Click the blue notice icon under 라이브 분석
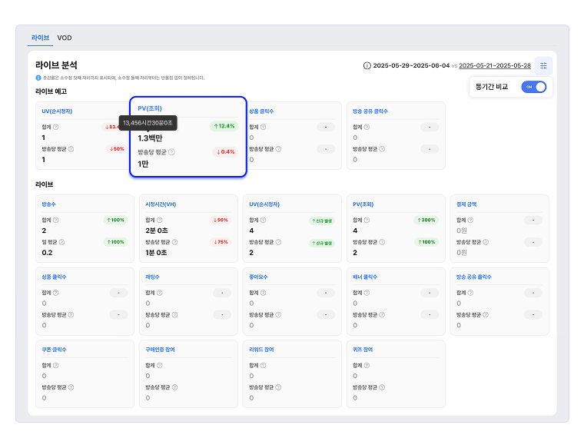This screenshot has height=448, width=584. (x=38, y=78)
